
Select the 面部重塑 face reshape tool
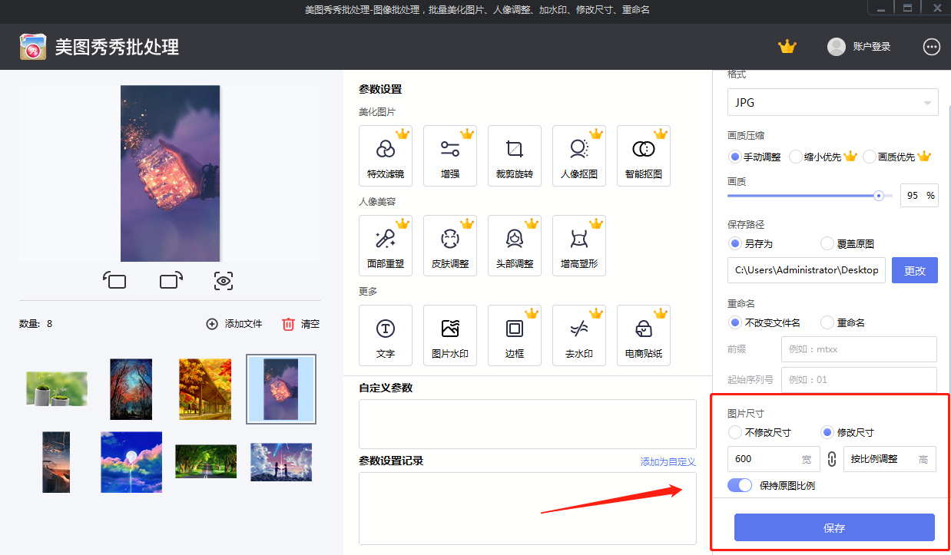pos(386,246)
